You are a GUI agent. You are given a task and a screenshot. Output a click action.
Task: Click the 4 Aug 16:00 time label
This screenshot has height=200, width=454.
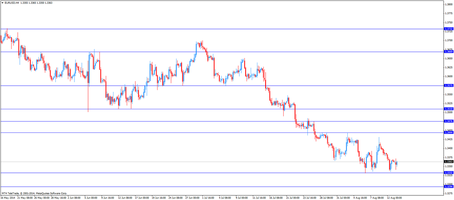point(360,198)
